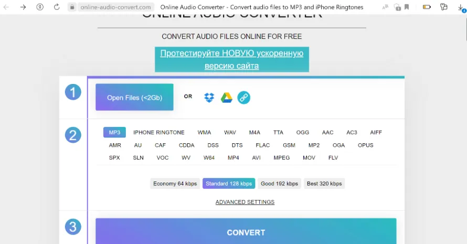Select the TTA format

(x=278, y=132)
